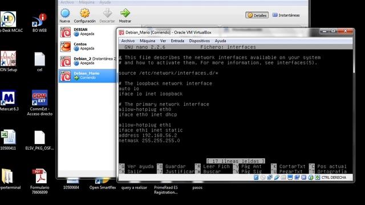Click the 'Guardar' shortcut label in nano

click(x=176, y=166)
